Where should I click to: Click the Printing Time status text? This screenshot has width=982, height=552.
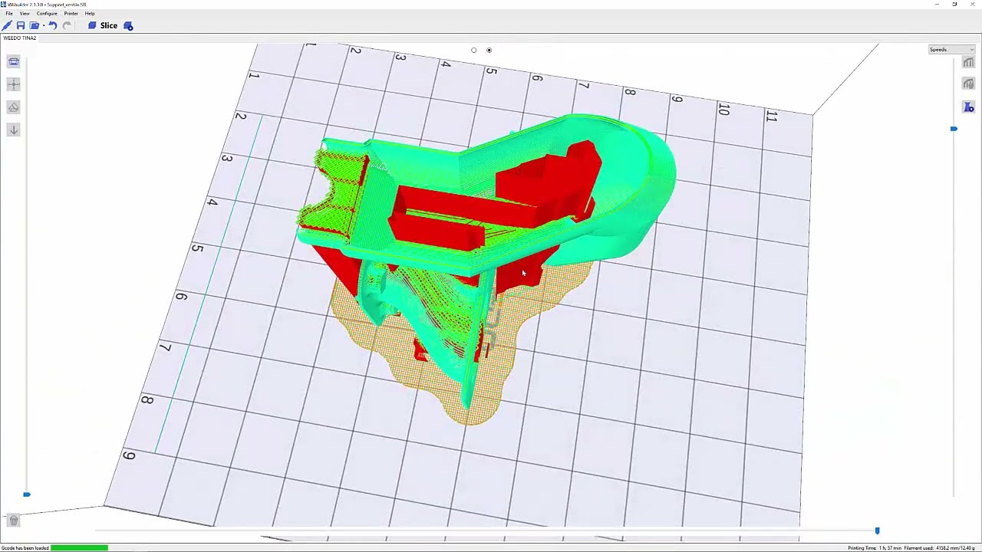(875, 548)
